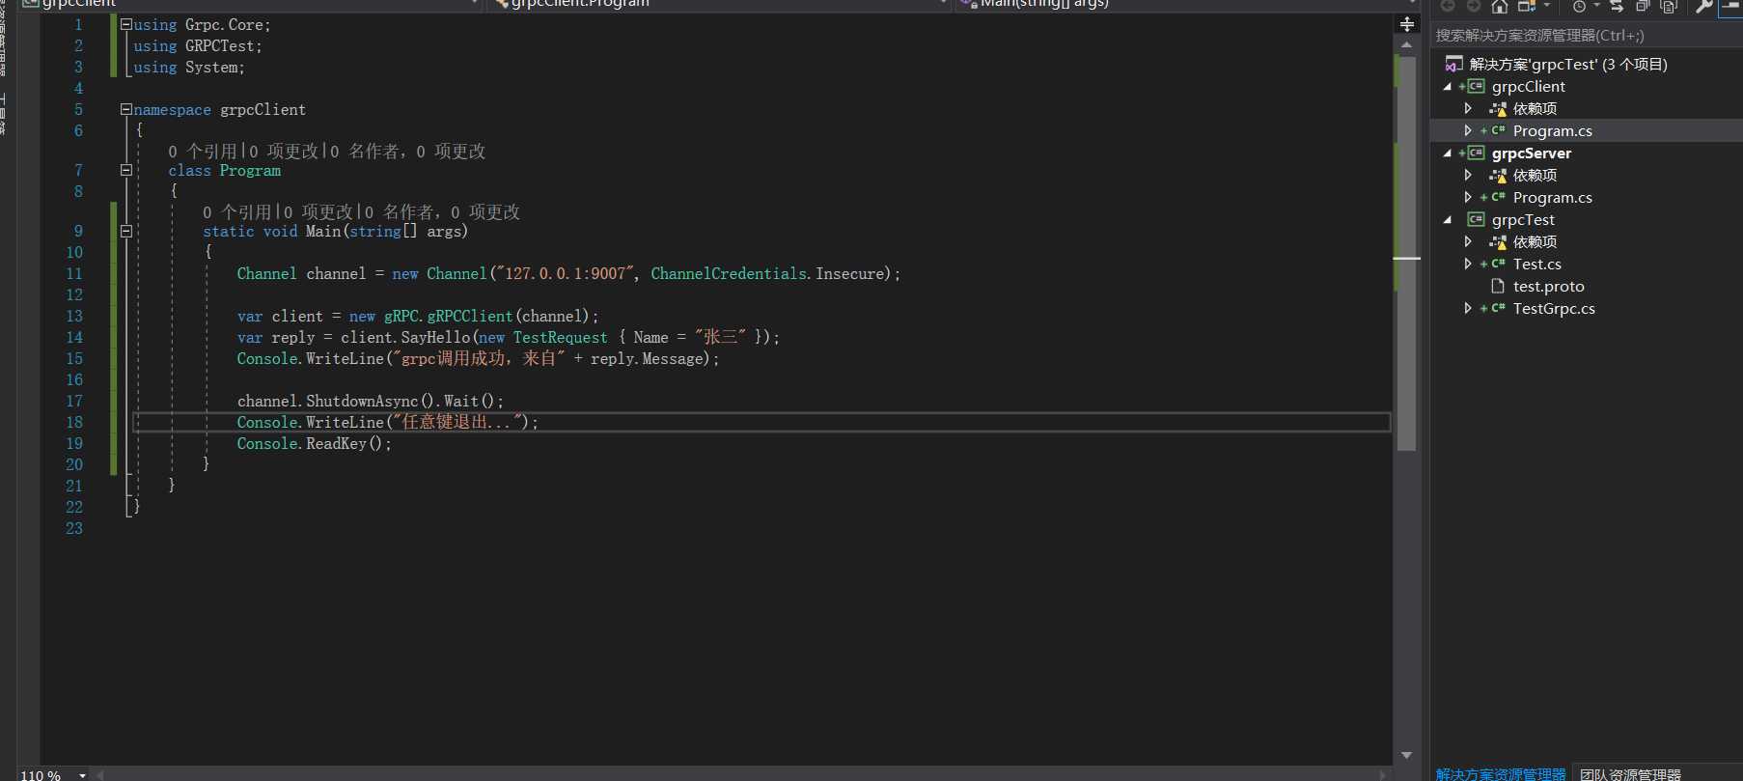This screenshot has width=1743, height=781.
Task: Click 'SayHello' in line 14
Action: pos(435,337)
